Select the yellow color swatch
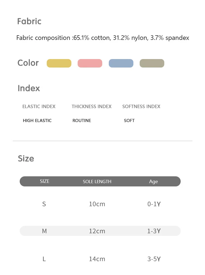The image size is (205, 275). (x=59, y=63)
